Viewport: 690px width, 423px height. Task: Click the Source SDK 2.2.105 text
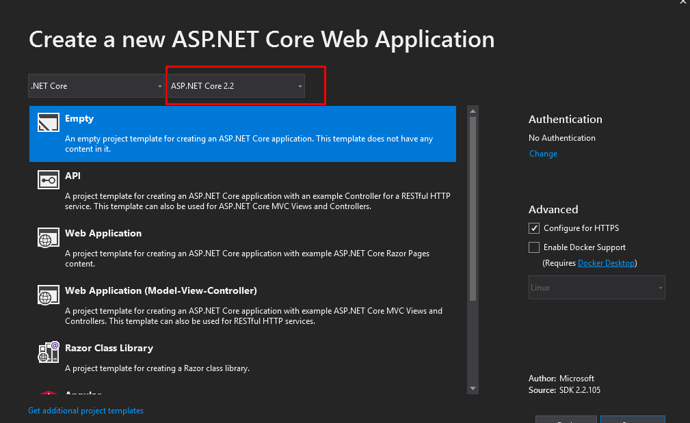point(564,390)
